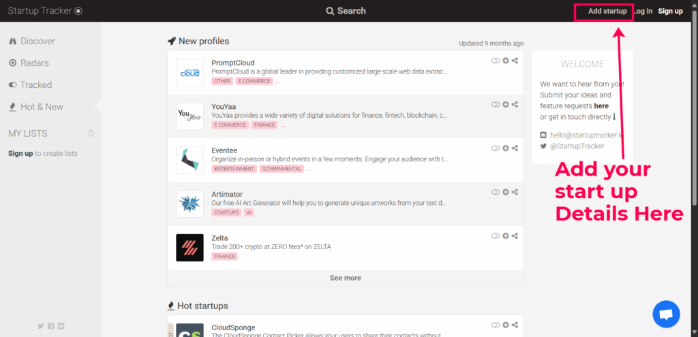Viewport: 698px width, 337px height.
Task: Expand tags ellipsis on PromptCloud row
Action: [x=278, y=82]
